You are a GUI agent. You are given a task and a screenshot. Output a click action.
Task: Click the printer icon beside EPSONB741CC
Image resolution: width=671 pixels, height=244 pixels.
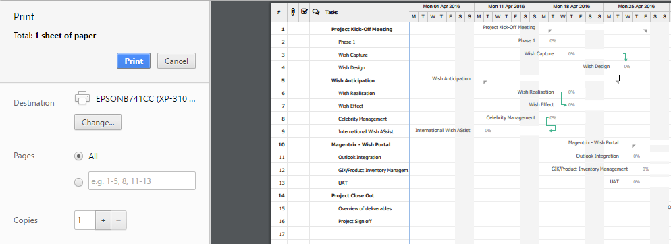(82, 98)
